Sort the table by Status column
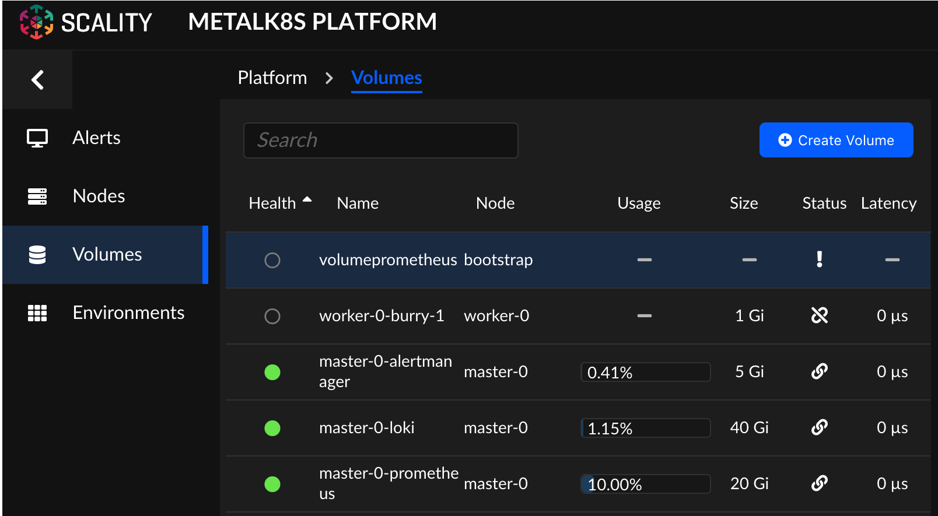This screenshot has width=938, height=516. pyautogui.click(x=824, y=203)
